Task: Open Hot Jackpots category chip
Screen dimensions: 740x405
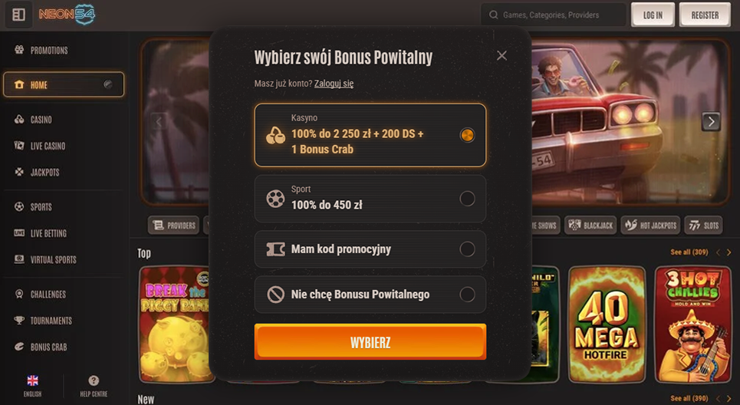Action: 652,226
